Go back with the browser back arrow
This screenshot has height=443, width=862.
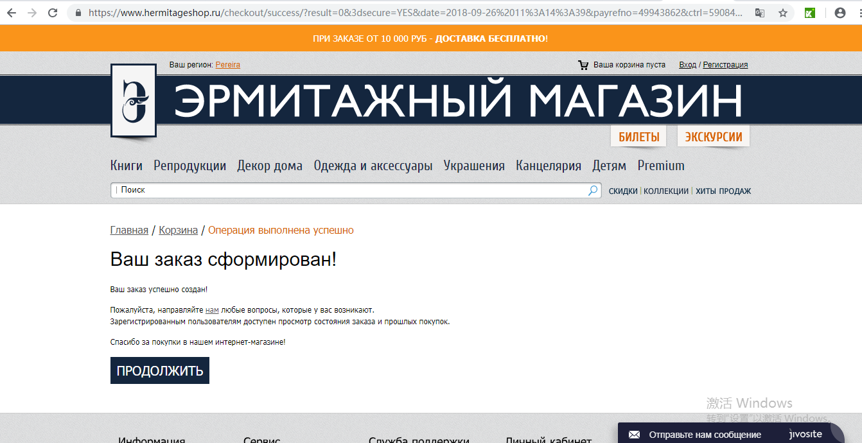(12, 13)
